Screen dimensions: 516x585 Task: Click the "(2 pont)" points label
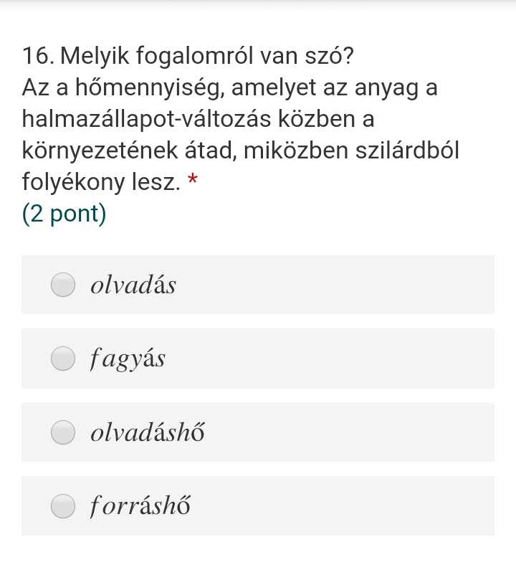[64, 214]
